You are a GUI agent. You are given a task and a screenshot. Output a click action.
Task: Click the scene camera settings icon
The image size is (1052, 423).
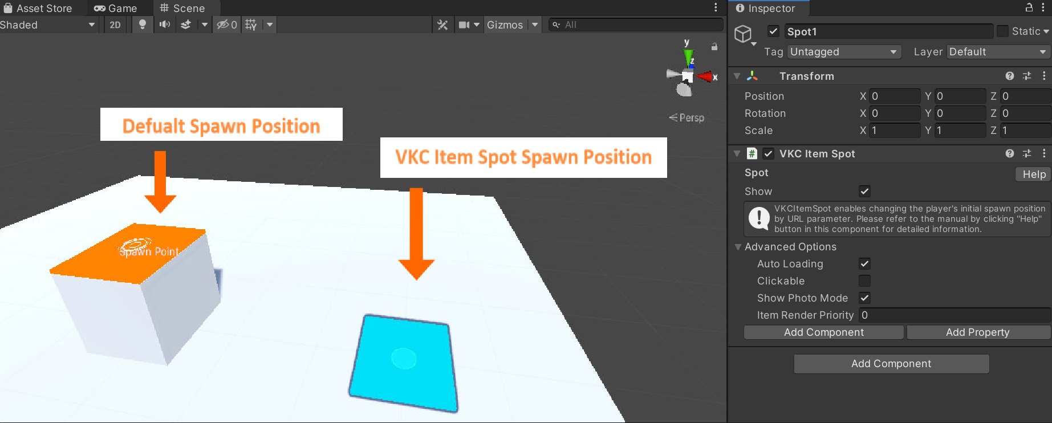click(464, 25)
